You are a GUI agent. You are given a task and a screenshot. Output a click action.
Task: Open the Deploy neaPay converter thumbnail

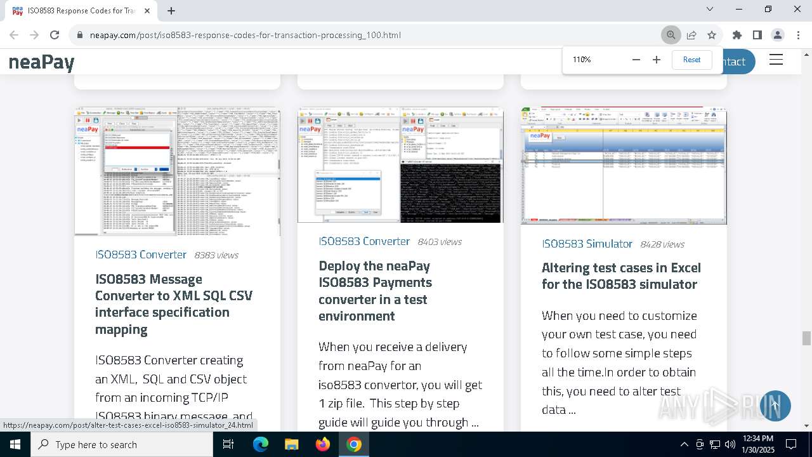click(400, 165)
